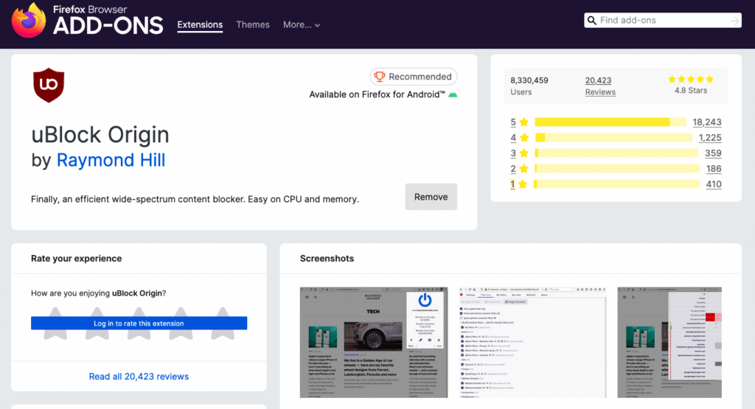This screenshot has width=755, height=409.
Task: Submit search with the arrow icon
Action: coord(734,21)
